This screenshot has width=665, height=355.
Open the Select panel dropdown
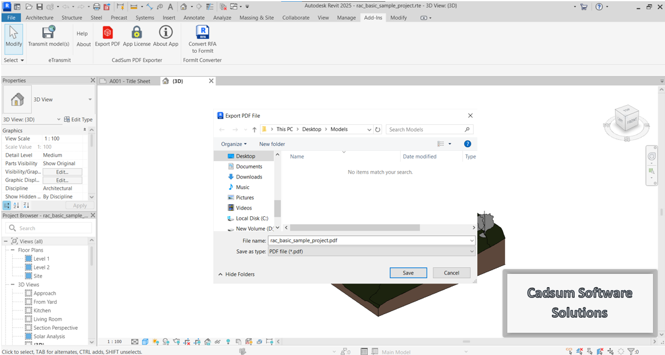point(14,60)
